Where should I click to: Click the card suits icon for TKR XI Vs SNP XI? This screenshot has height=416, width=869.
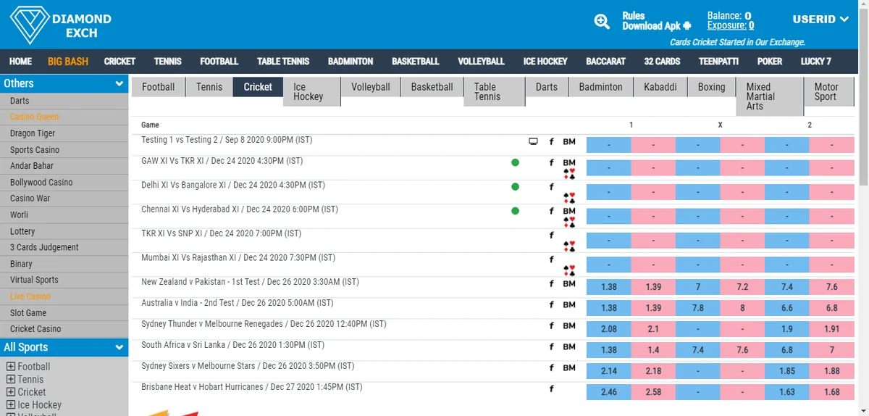click(x=569, y=245)
